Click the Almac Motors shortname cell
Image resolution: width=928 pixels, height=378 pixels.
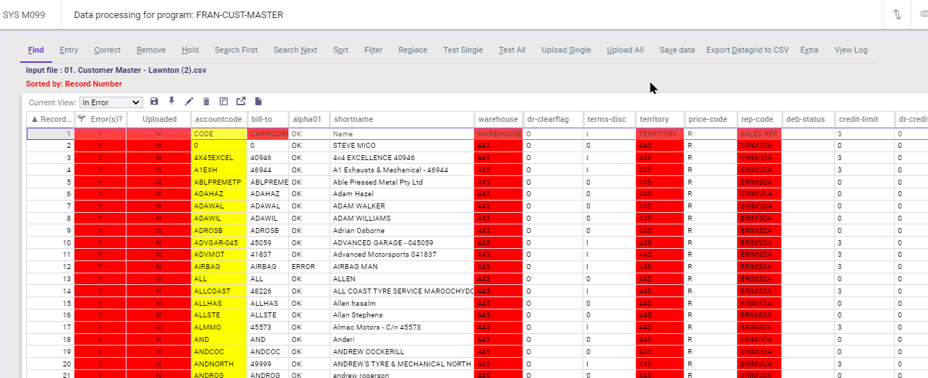tap(402, 328)
